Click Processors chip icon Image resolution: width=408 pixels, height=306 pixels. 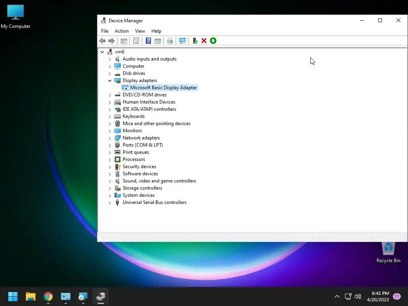118,159
